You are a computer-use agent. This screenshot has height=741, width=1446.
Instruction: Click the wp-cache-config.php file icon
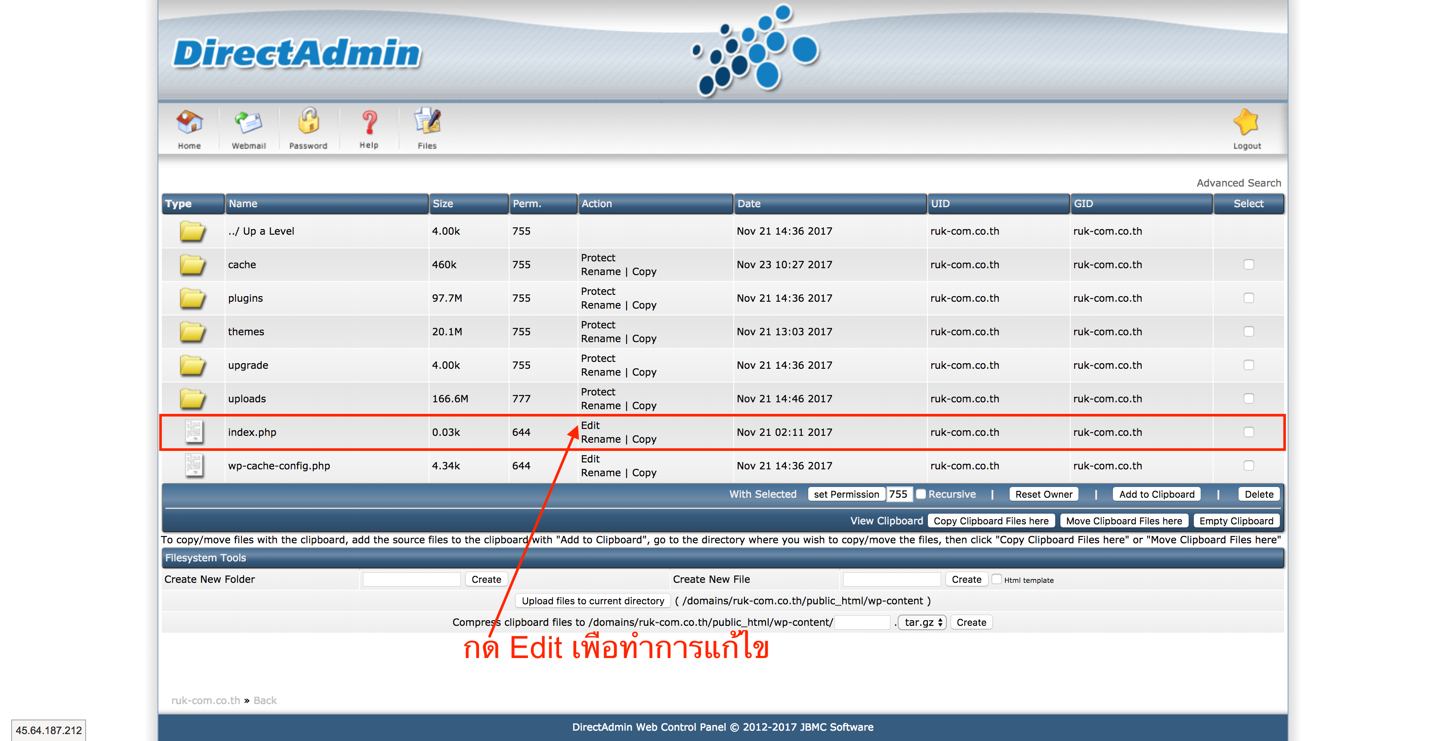pyautogui.click(x=194, y=466)
